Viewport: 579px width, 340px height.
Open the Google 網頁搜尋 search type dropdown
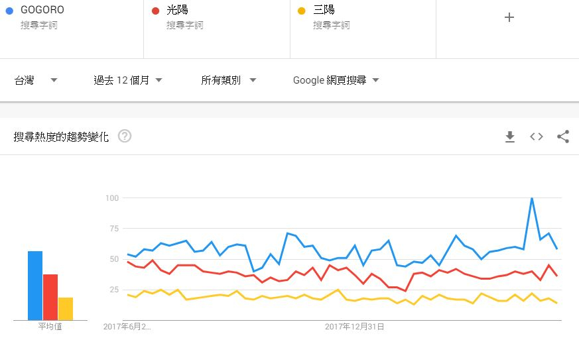(336, 80)
